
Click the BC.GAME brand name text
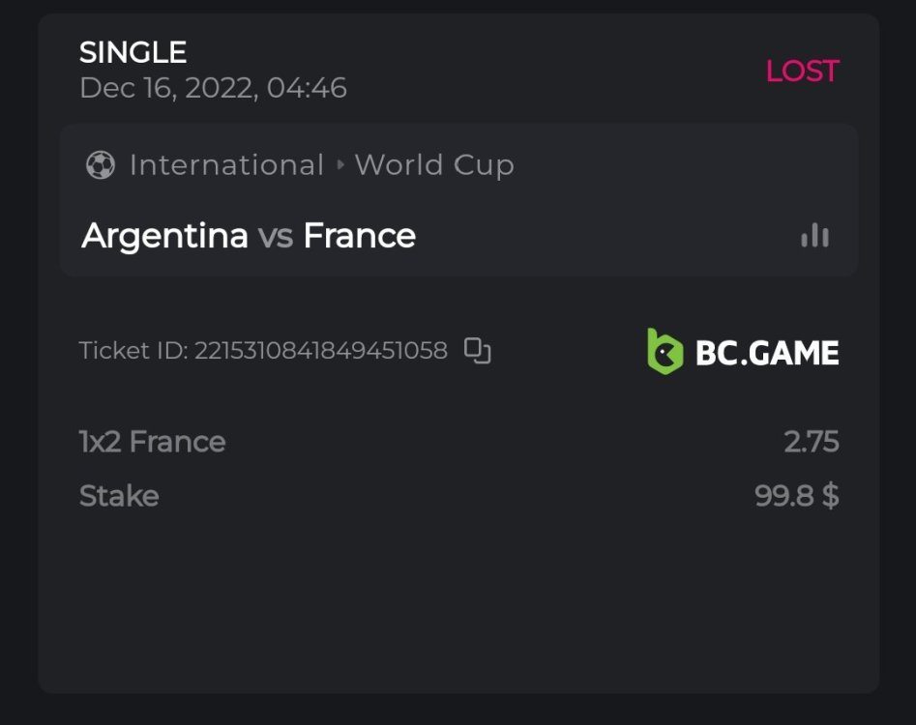pos(767,352)
